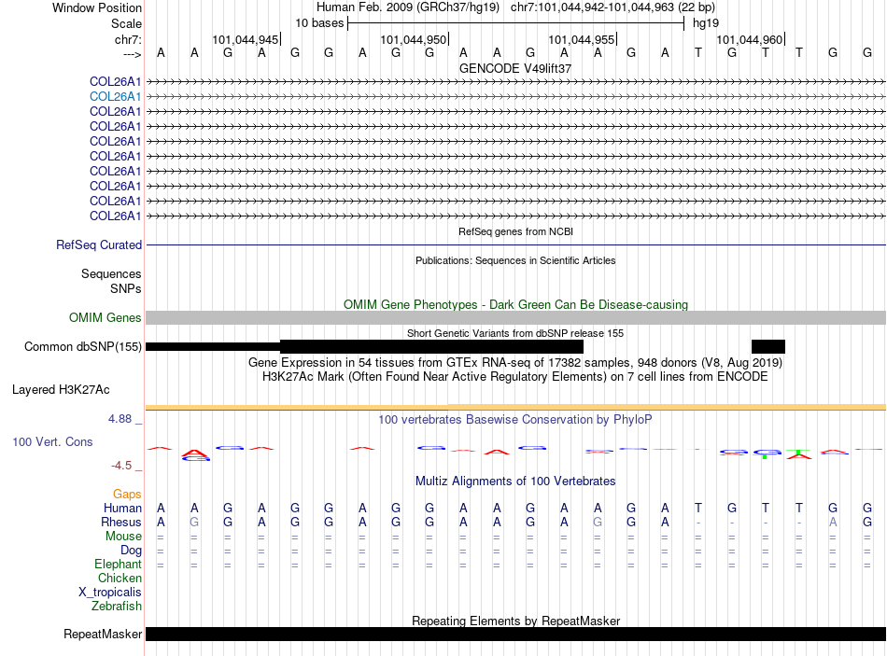
Task: Click the Rhesus alignment row label
Action: click(x=121, y=522)
